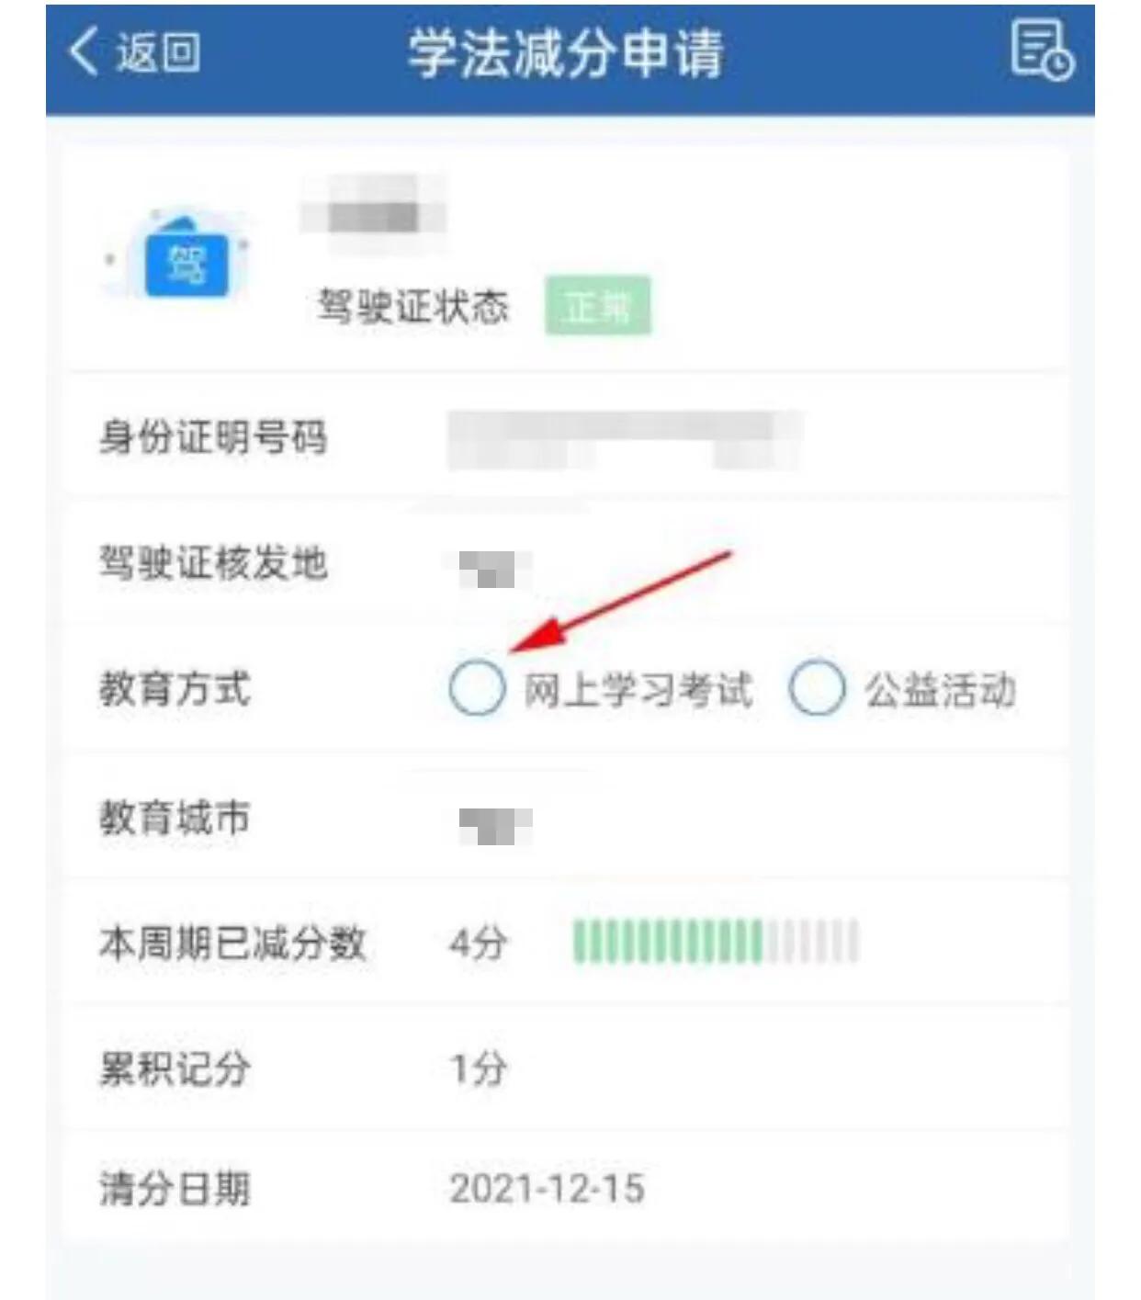
Task: Tap the blurred ID number field
Action: [x=624, y=439]
